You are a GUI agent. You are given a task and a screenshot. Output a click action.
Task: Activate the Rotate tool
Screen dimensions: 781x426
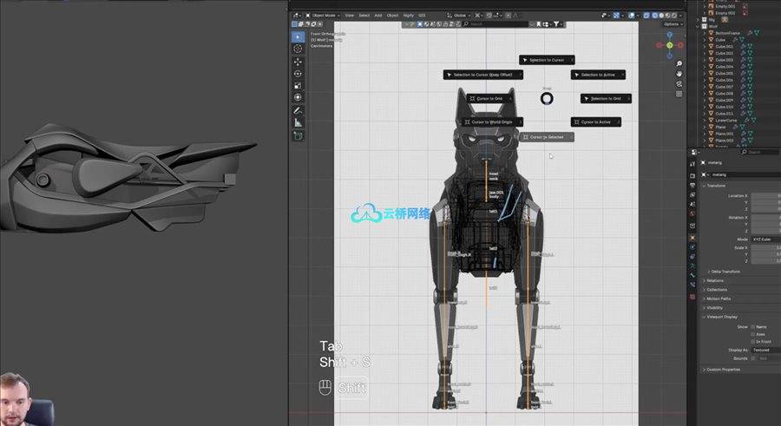(298, 74)
